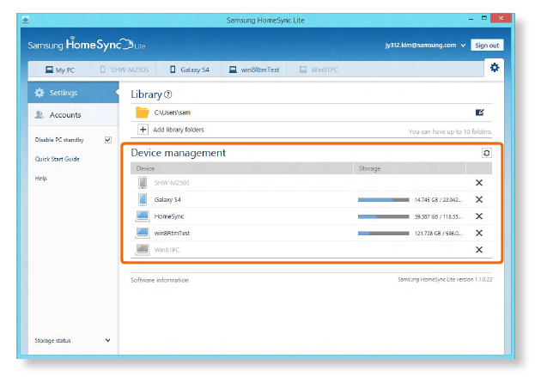Open the account email dropdown arrow

pyautogui.click(x=463, y=46)
